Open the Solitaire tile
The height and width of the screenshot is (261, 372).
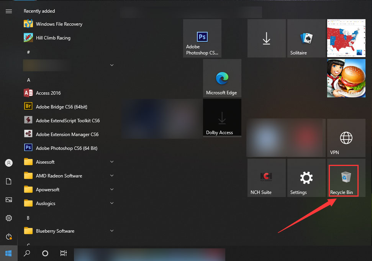coord(306,38)
